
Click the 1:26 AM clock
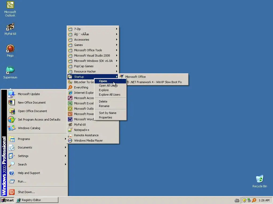point(264,200)
